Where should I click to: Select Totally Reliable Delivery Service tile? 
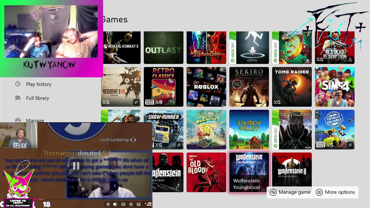tap(335, 130)
